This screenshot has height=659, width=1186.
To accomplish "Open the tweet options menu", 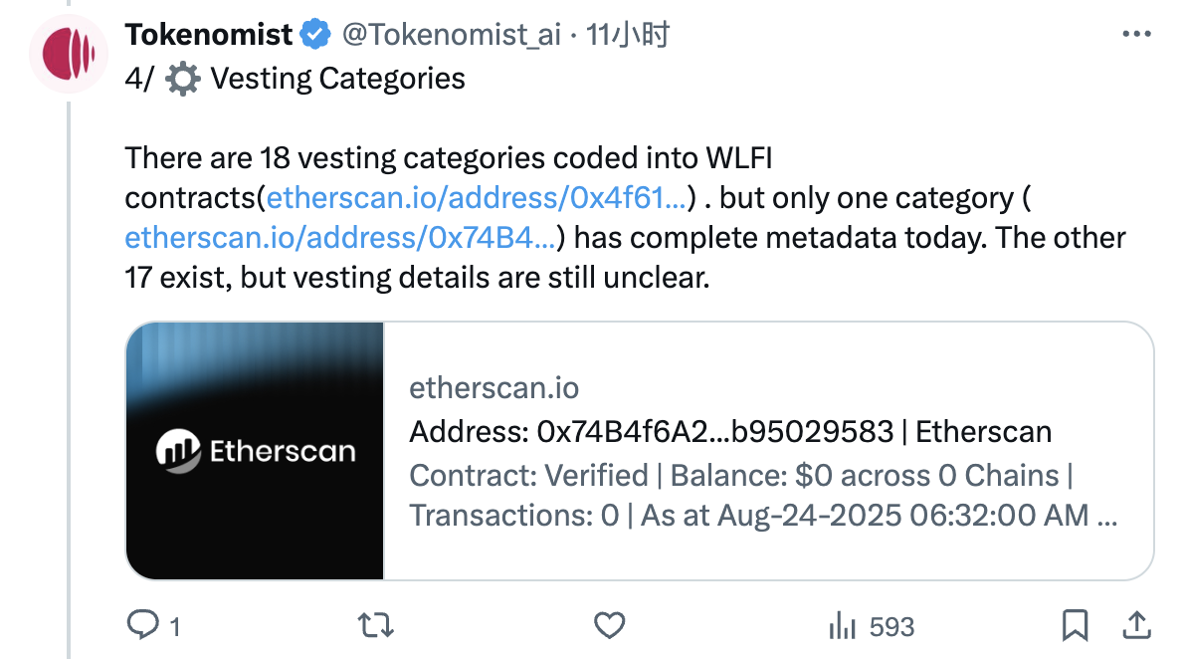I will 1134,33.
